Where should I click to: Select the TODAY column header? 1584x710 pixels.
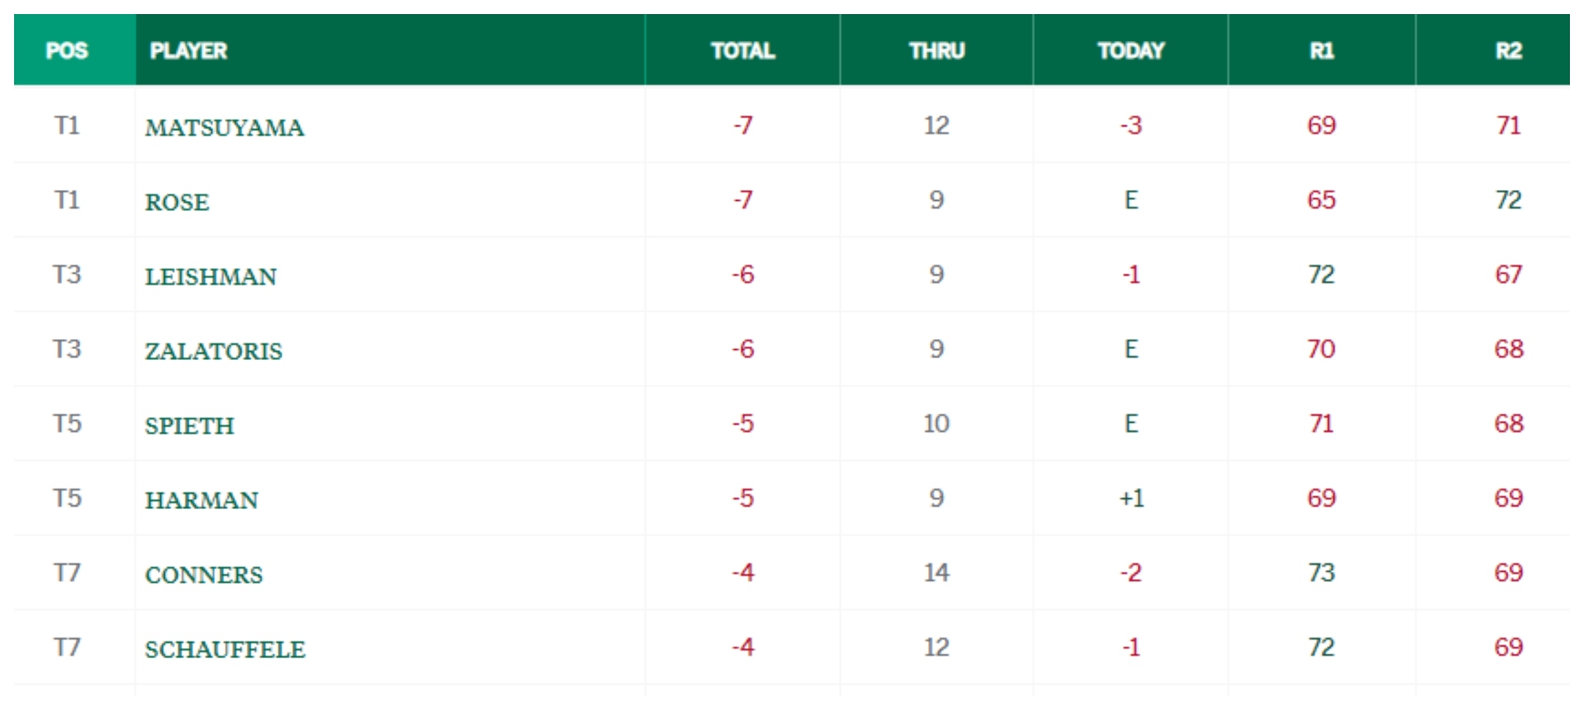tap(1131, 51)
